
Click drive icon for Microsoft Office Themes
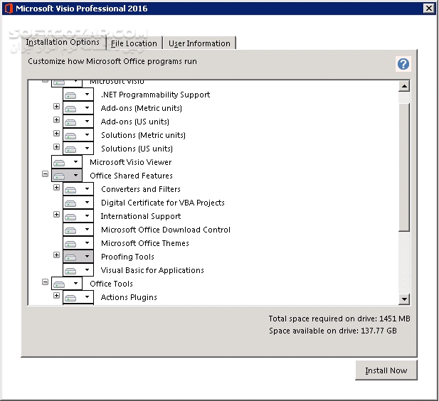coord(72,244)
